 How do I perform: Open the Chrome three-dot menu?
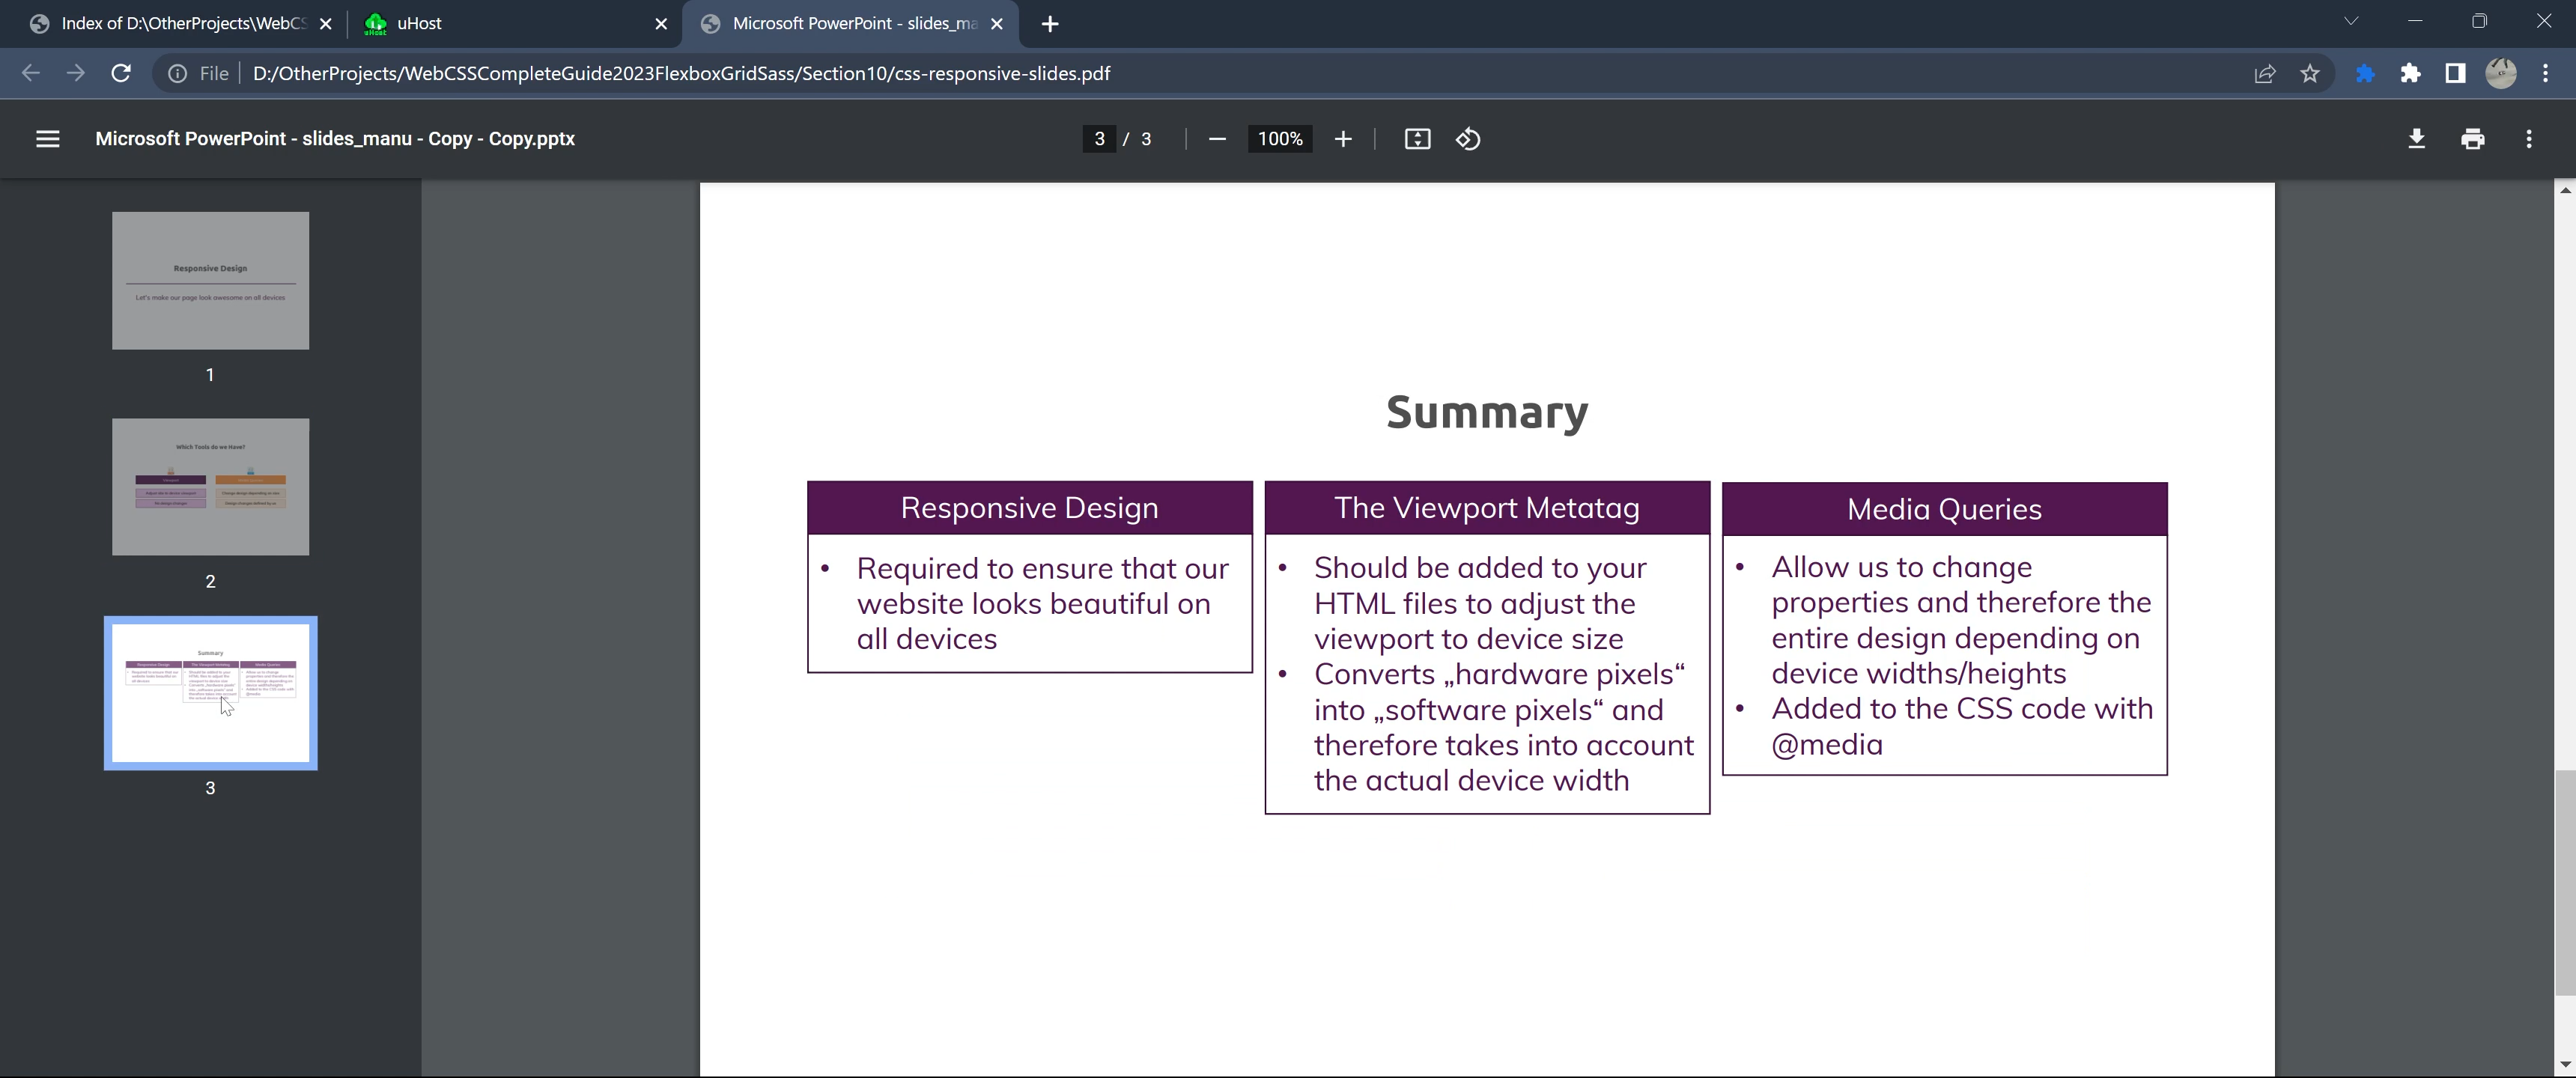pos(2546,73)
